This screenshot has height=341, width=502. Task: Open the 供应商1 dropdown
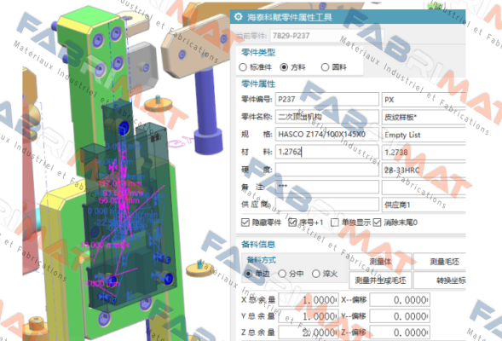(x=424, y=205)
